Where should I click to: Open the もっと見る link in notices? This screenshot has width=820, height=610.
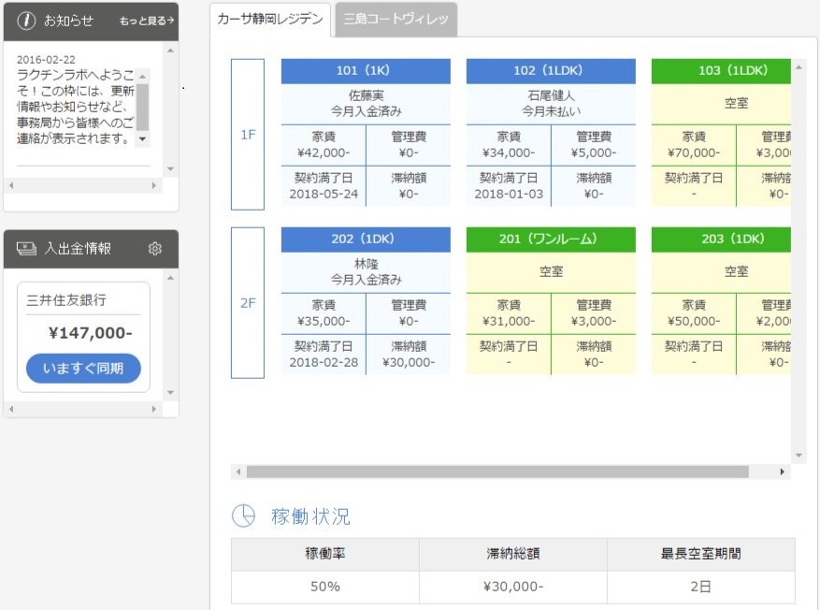[x=146, y=21]
